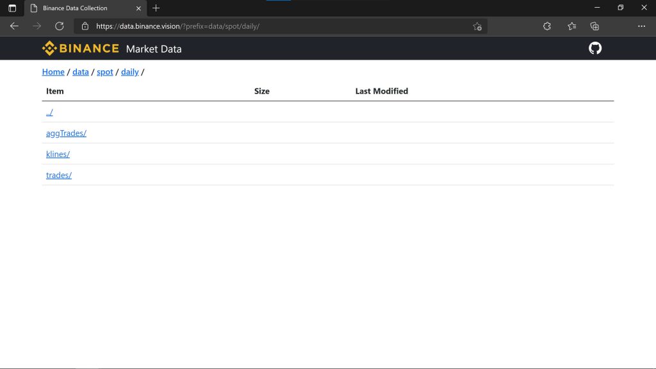The width and height of the screenshot is (656, 369).
Task: Minimize the browser window
Action: point(597,8)
